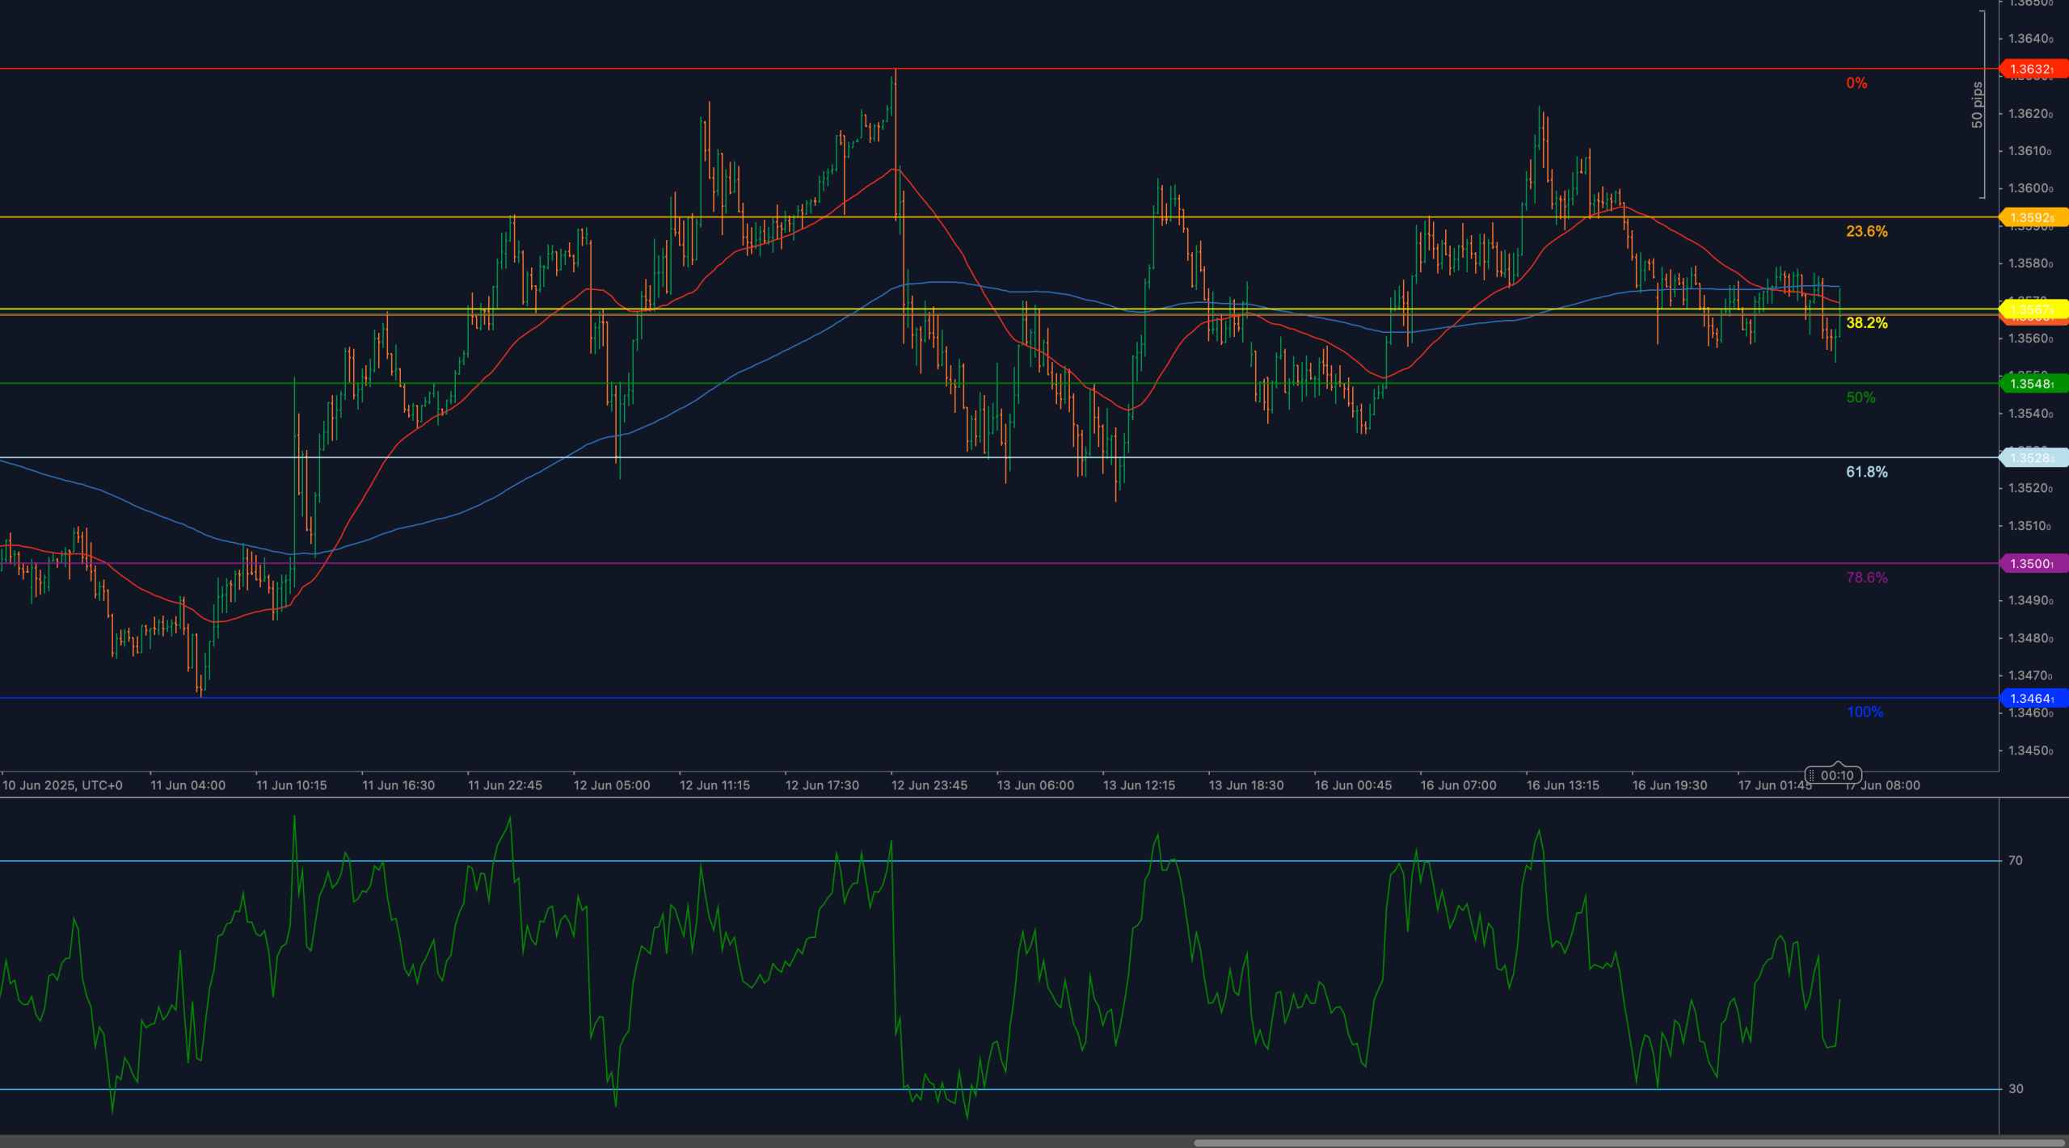Click the 50 pips scale ruler
The width and height of the screenshot is (2069, 1148).
[x=1978, y=105]
